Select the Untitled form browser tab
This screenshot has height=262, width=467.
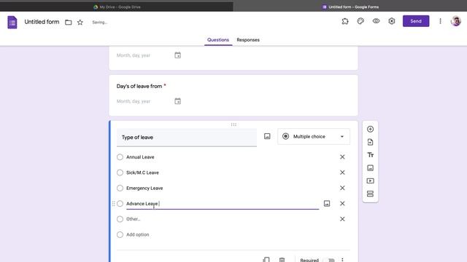tap(350, 7)
